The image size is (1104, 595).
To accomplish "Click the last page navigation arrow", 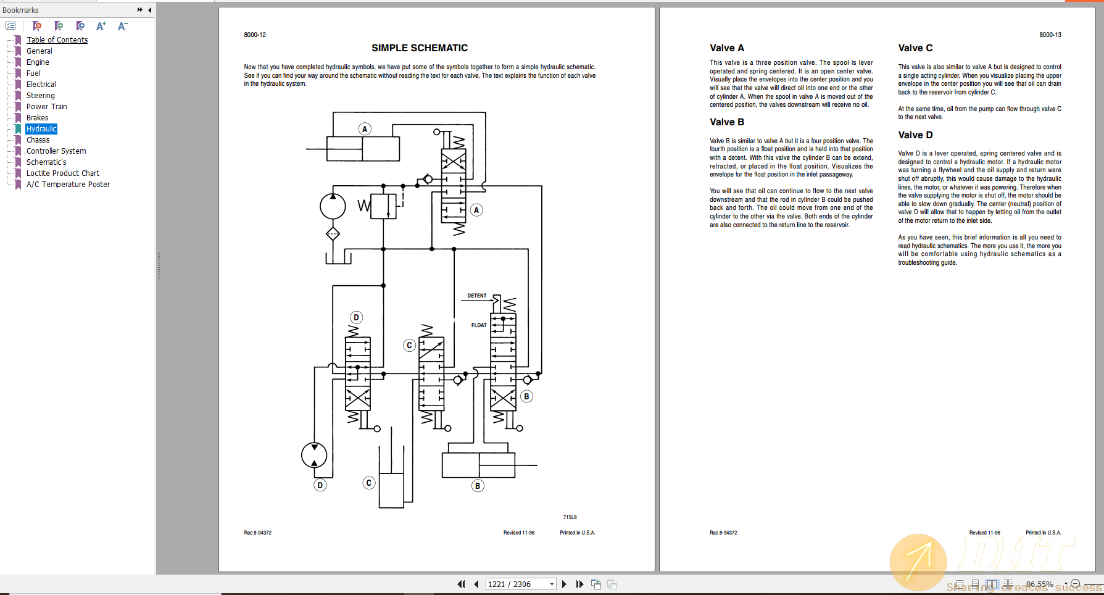I will [x=579, y=583].
